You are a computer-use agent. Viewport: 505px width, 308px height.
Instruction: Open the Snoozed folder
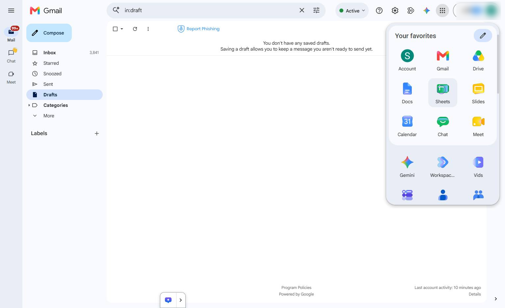coord(65,74)
